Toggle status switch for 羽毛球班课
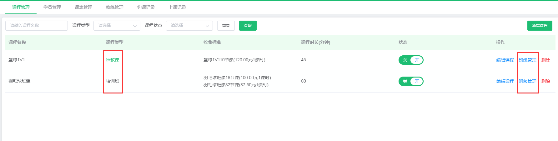This screenshot has width=558, height=141. [411, 81]
